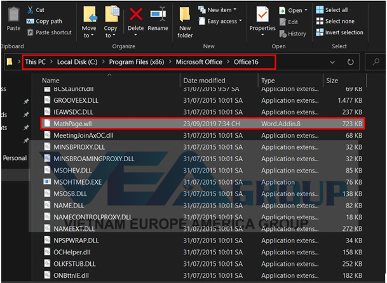Open Properties with the checkmark icon
The image size is (387, 283).
click(x=262, y=16)
